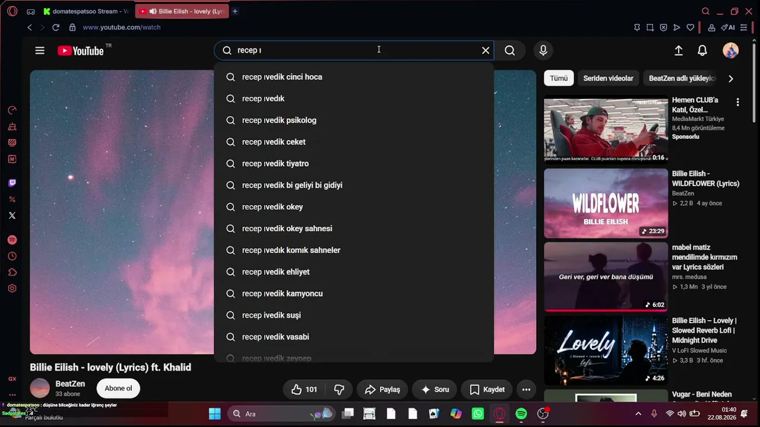The width and height of the screenshot is (760, 427).
Task: Select the "Tümü" filter chip
Action: tap(559, 78)
